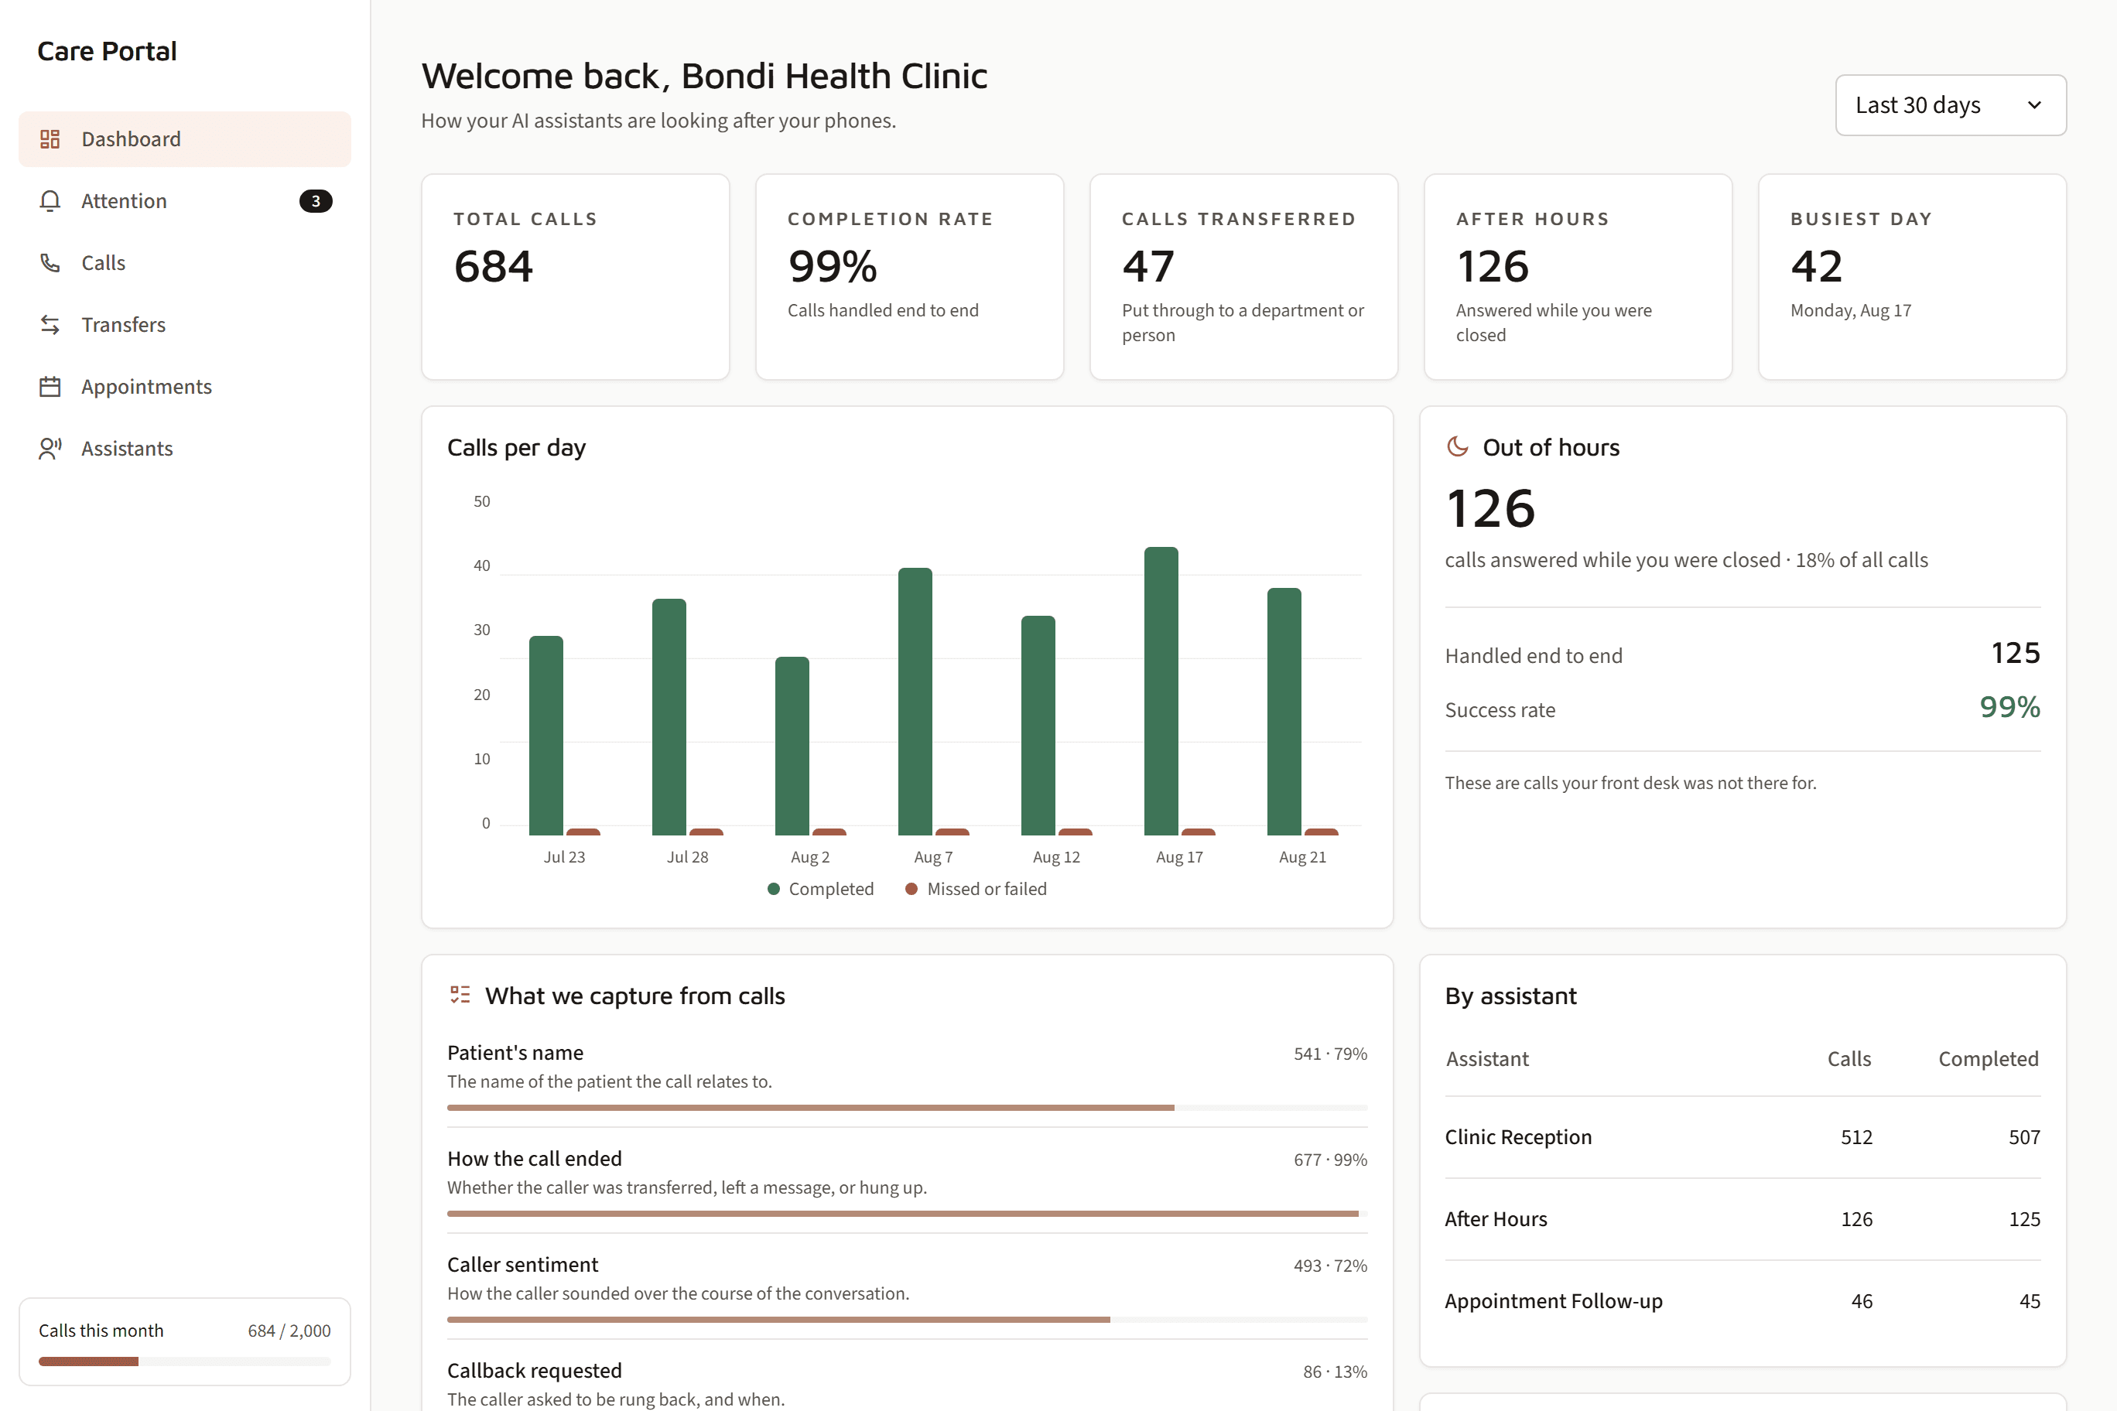The width and height of the screenshot is (2117, 1411).
Task: Click the Attention bell icon
Action: (50, 200)
